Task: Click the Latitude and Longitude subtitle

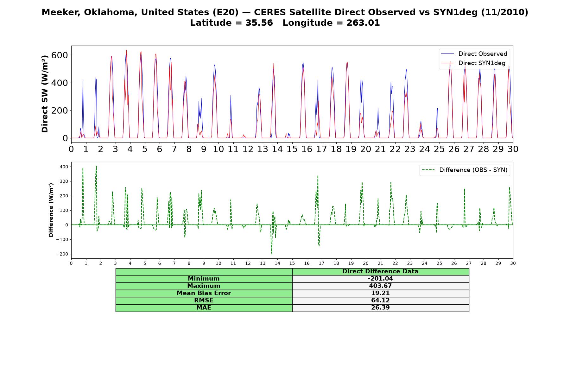Action: tap(285, 23)
